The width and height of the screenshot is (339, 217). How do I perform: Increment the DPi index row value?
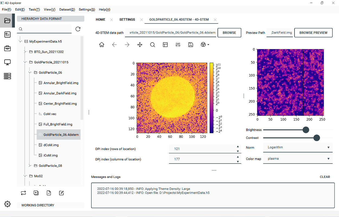(x=238, y=146)
